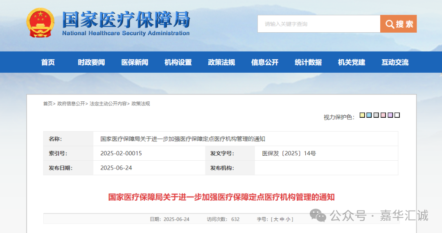Click 政策法规 breadcrumb link
The width and height of the screenshot is (442, 233).
coord(141,103)
